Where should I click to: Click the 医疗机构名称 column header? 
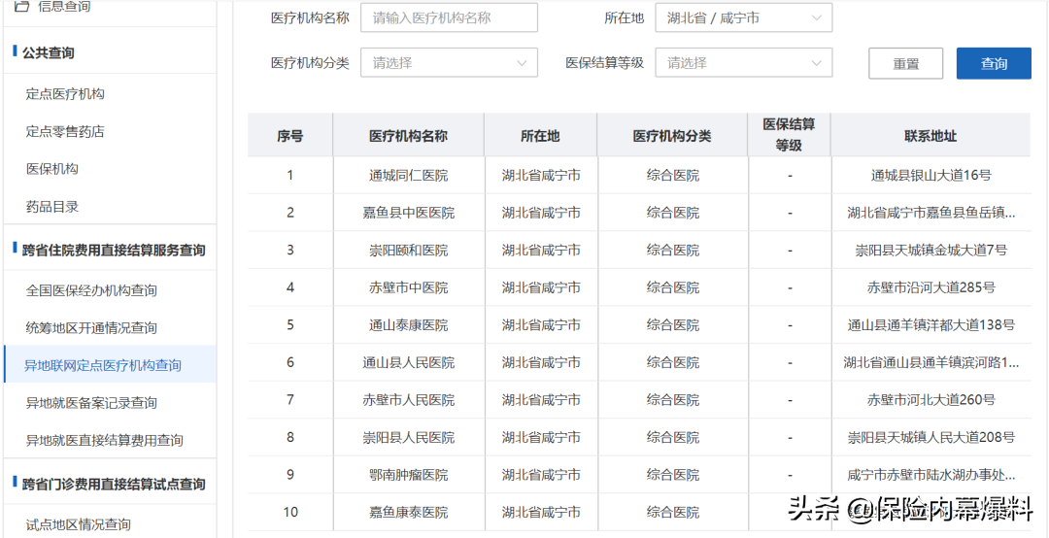pos(408,136)
